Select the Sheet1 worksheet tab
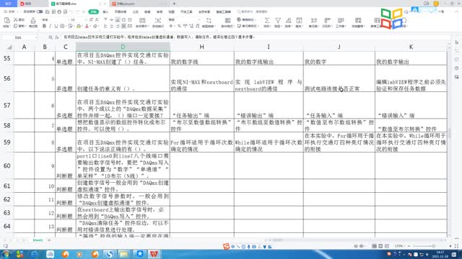This screenshot has width=462, height=259. (38, 240)
